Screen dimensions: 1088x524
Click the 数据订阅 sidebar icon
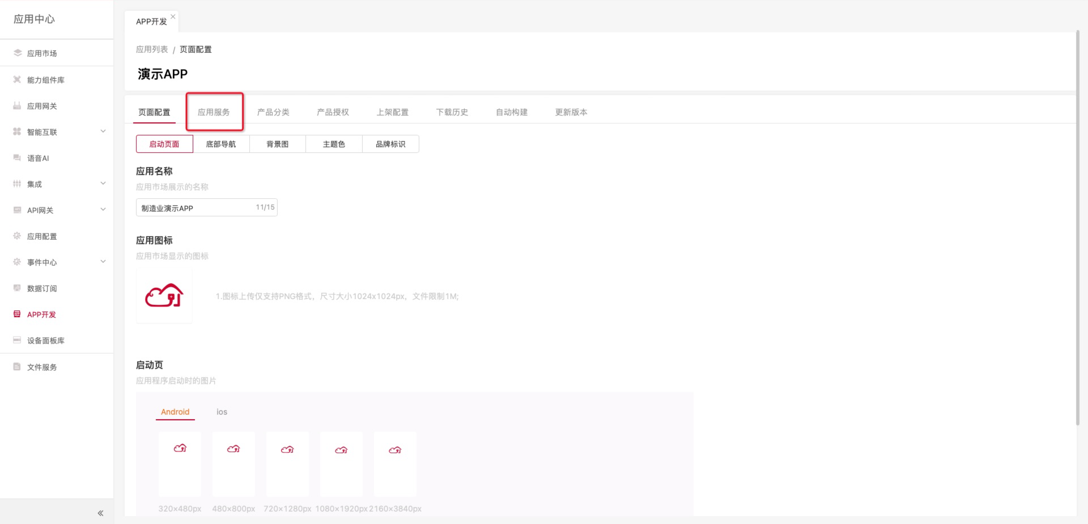(17, 288)
